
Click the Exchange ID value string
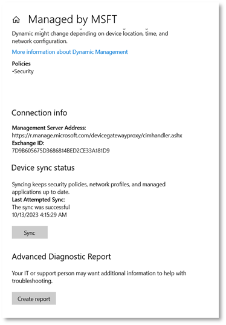click(60, 151)
